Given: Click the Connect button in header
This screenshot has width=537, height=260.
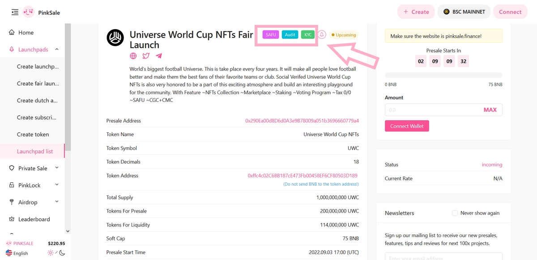Looking at the screenshot, I should point(510,12).
